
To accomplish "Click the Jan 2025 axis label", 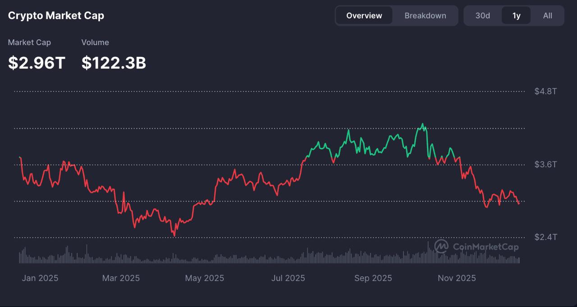I will coord(40,278).
